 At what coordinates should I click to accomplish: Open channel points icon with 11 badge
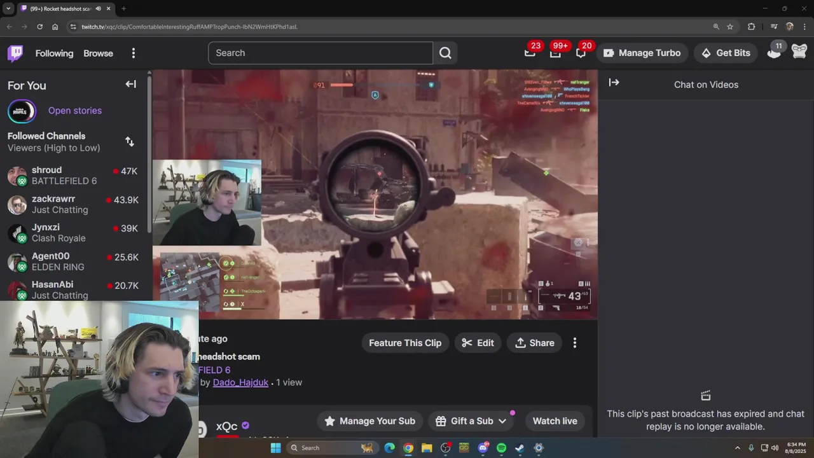click(774, 53)
